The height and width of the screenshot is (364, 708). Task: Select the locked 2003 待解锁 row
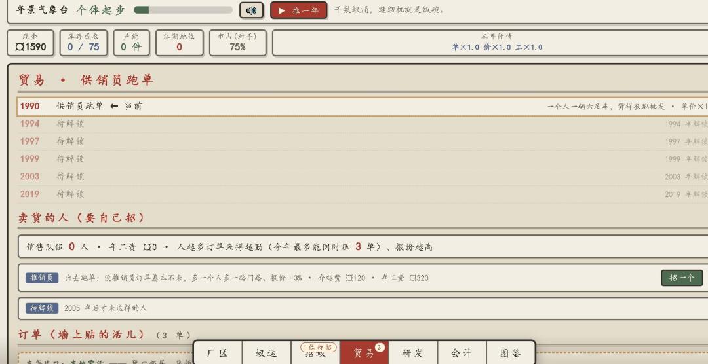tap(362, 177)
